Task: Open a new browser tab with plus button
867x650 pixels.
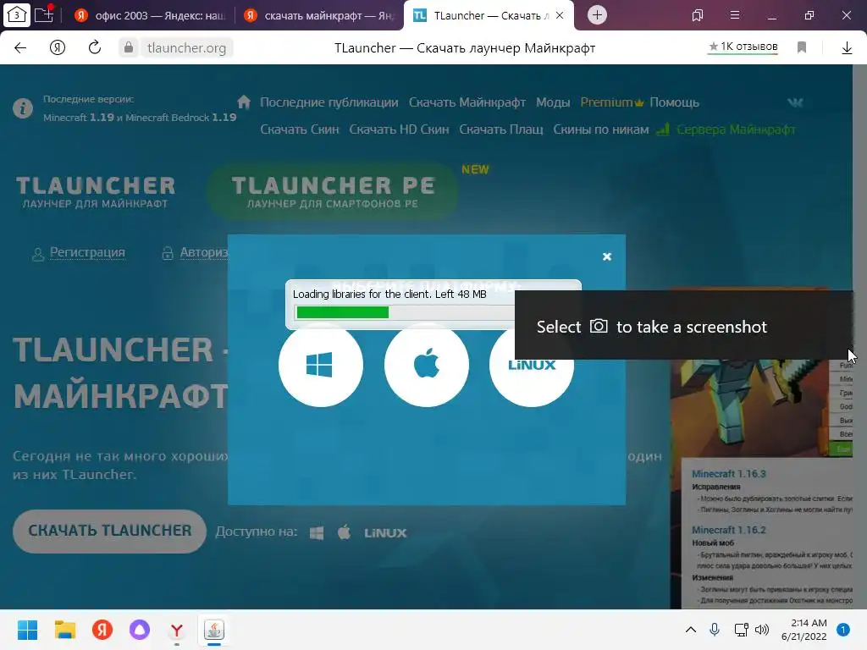Action: (597, 15)
